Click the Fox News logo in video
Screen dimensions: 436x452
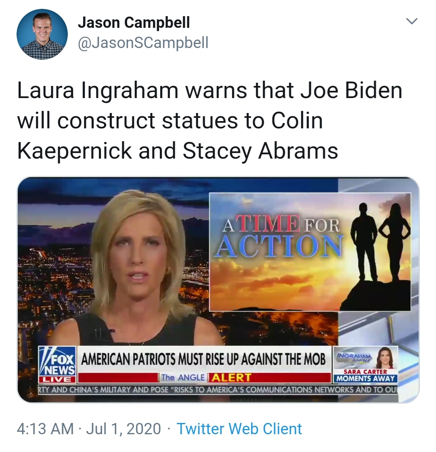point(57,361)
